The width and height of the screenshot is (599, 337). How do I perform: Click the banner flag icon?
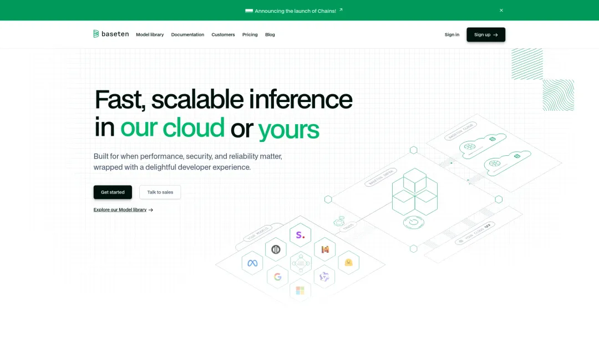(249, 11)
